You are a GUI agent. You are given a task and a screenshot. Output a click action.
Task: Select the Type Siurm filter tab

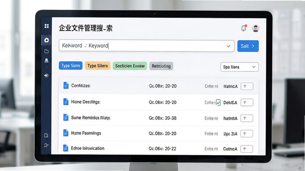tap(71, 66)
